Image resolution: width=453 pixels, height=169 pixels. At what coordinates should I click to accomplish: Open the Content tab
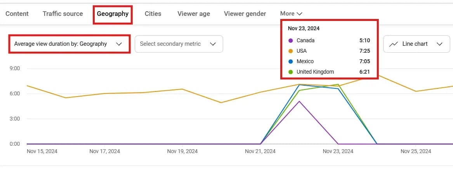click(x=17, y=14)
